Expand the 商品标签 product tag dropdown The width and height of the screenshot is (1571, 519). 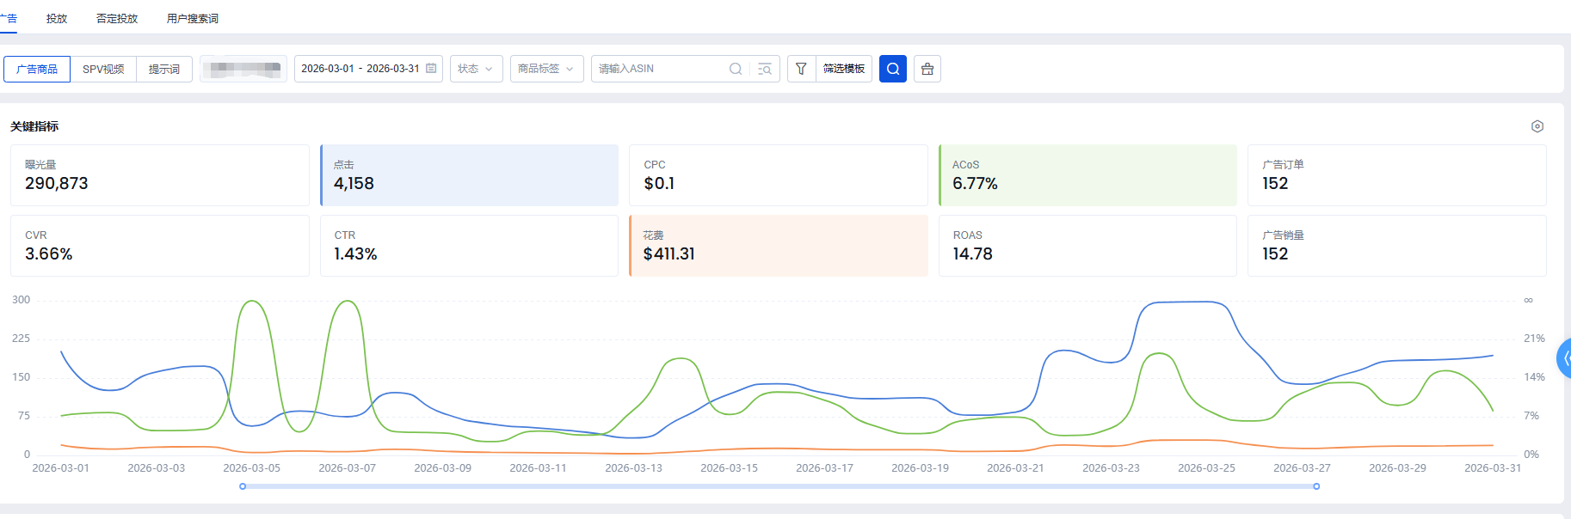tap(546, 69)
